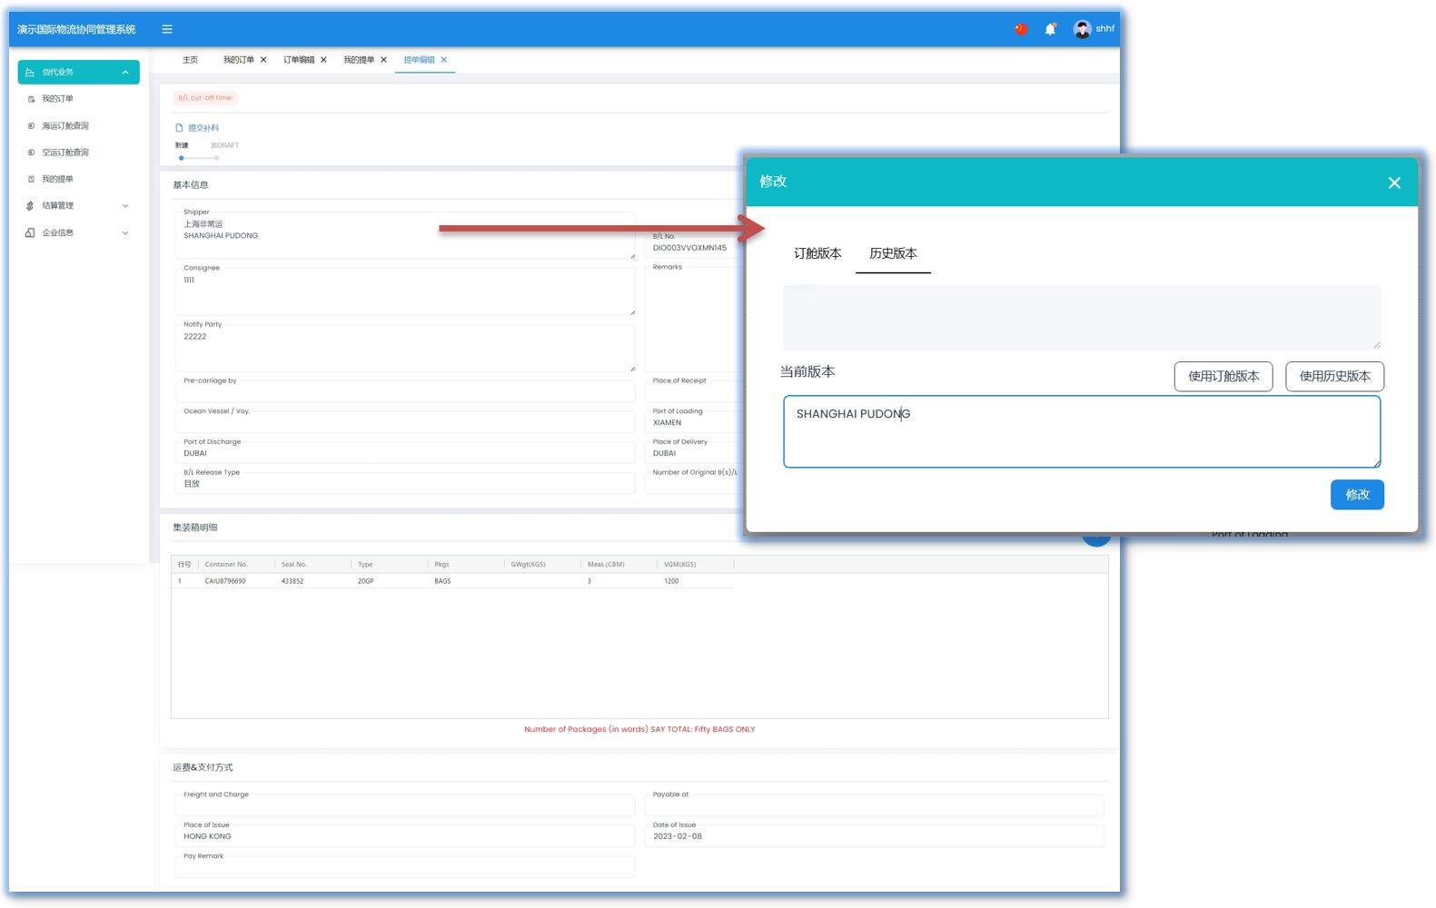The height and width of the screenshot is (908, 1436).
Task: Close the 我的订单 tab with X
Action: 263,60
